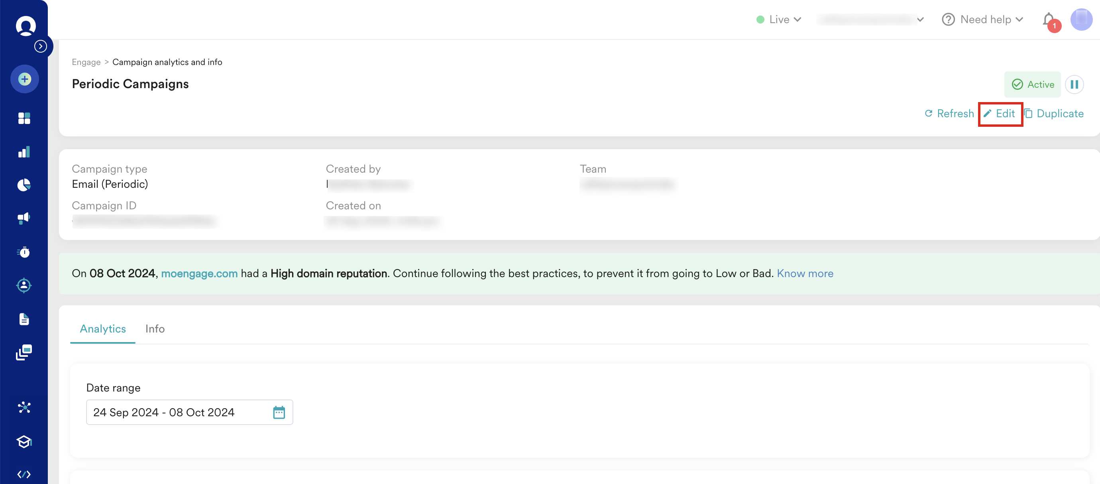Open the Live environment dropdown

click(x=779, y=20)
